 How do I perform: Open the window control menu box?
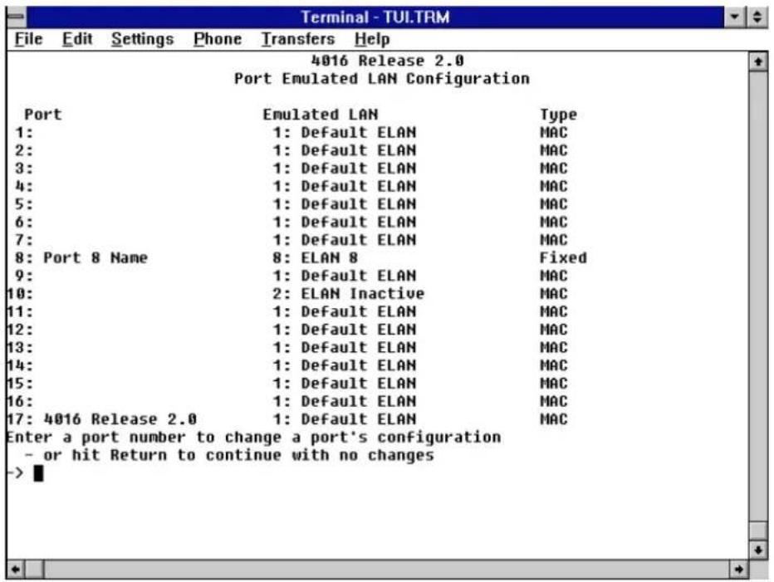17,17
